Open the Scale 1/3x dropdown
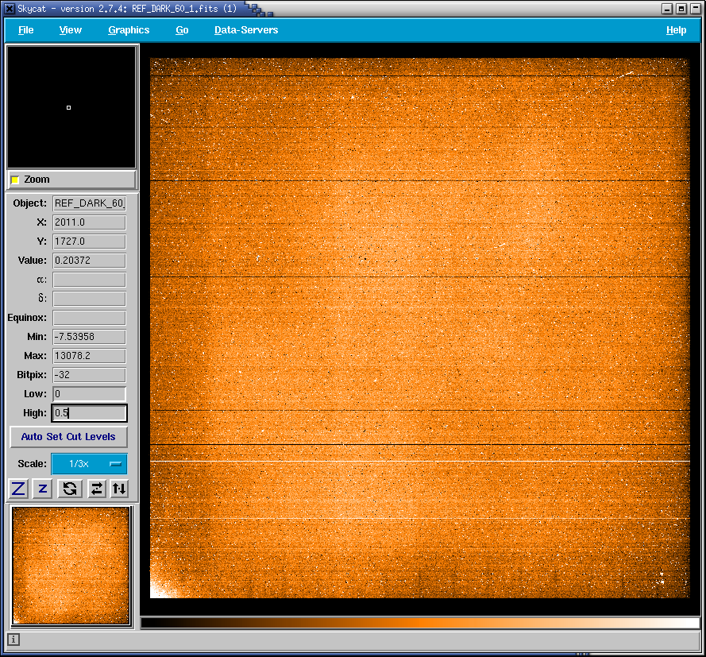The height and width of the screenshot is (657, 706). coord(89,464)
